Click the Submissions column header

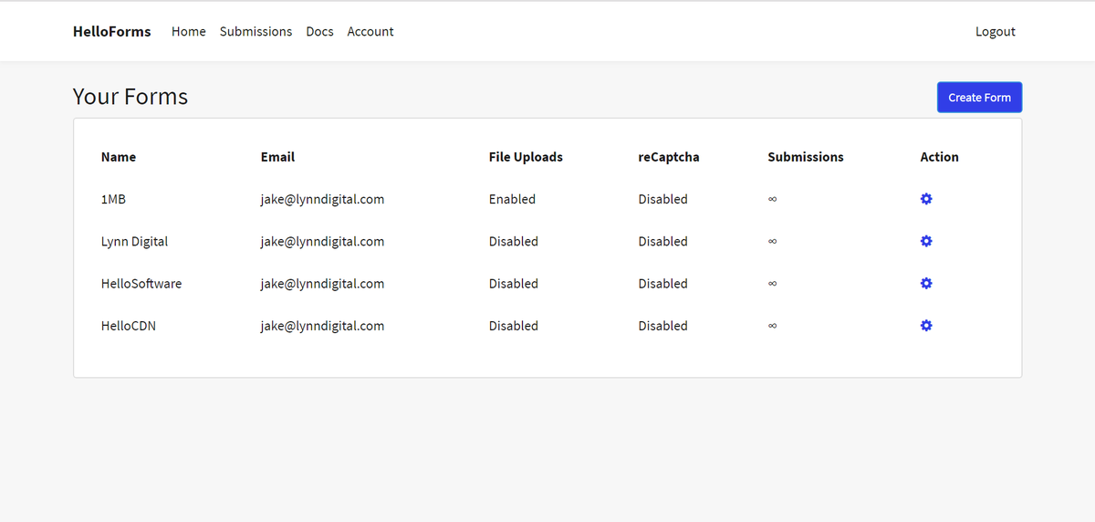(806, 157)
